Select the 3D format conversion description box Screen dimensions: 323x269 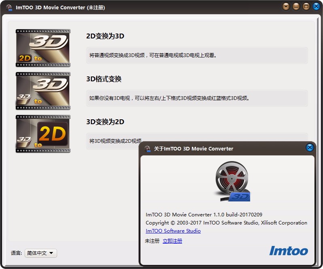pyautogui.click(x=197, y=98)
